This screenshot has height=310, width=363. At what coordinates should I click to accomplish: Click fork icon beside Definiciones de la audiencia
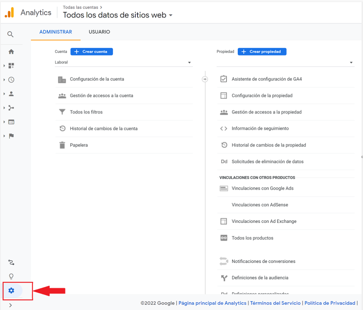tap(224, 278)
